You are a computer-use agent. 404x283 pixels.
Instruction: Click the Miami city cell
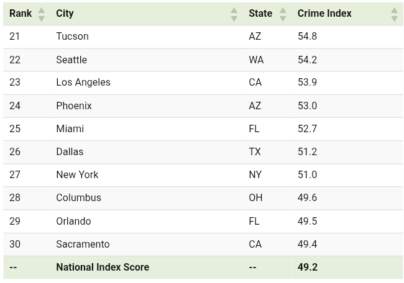pyautogui.click(x=70, y=128)
